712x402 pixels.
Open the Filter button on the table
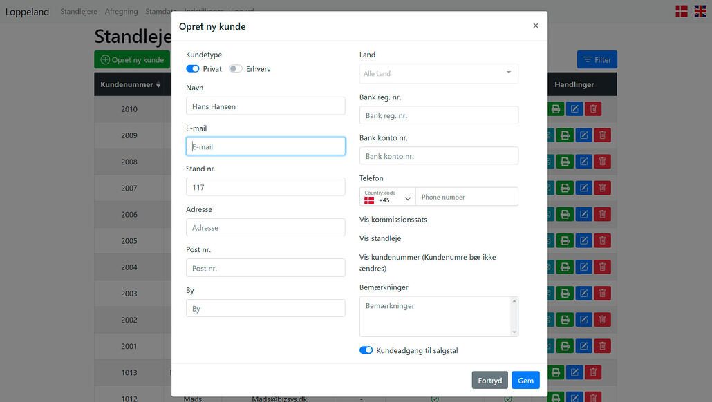point(597,60)
